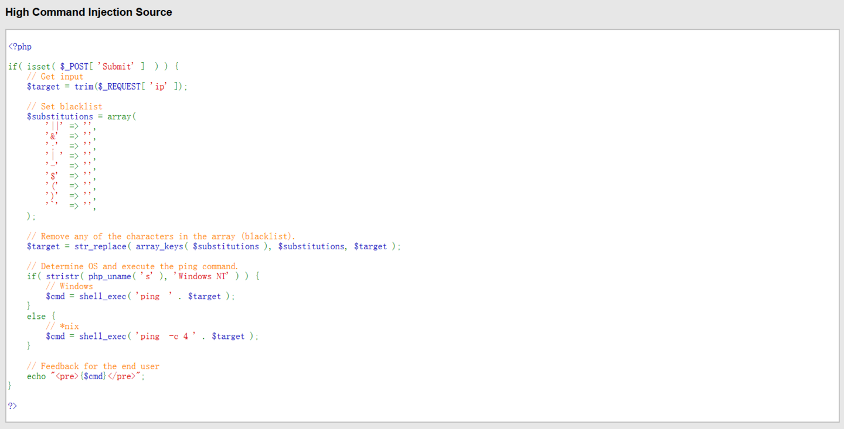Click the "// Feedback for the end user" comment
The width and height of the screenshot is (844, 429).
(x=93, y=366)
